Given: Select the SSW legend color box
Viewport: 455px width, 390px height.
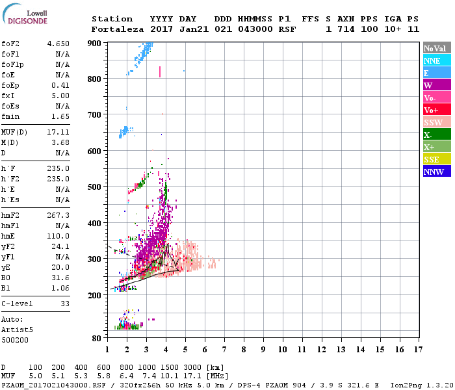Looking at the screenshot, I should pyautogui.click(x=436, y=122).
